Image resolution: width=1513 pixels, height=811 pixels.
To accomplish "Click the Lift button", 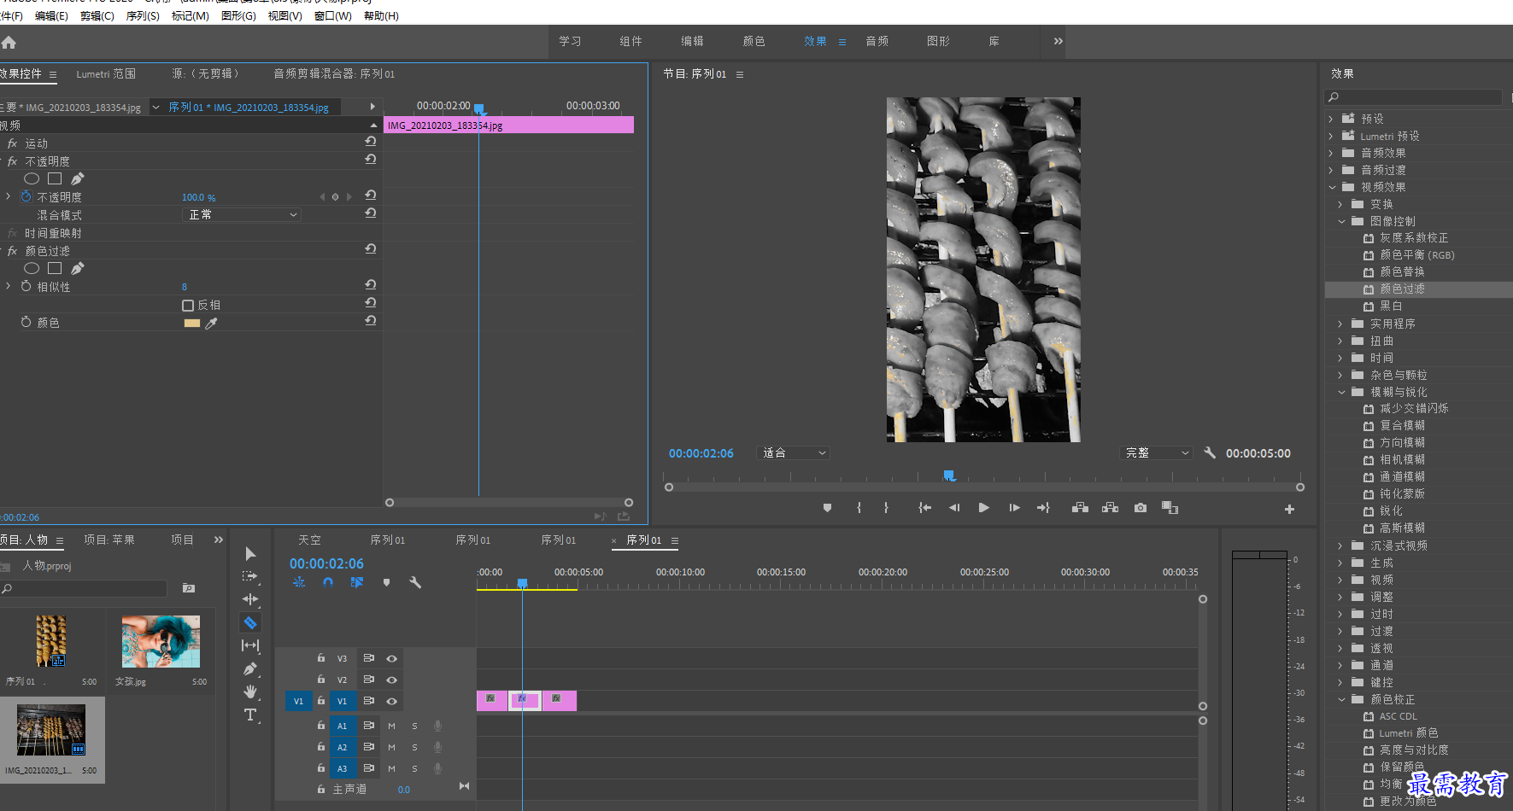I will pyautogui.click(x=1080, y=508).
